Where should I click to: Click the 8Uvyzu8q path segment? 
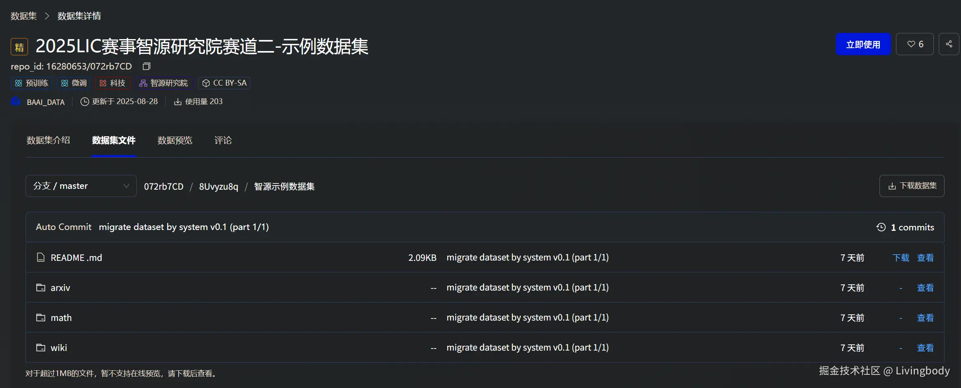click(x=218, y=186)
